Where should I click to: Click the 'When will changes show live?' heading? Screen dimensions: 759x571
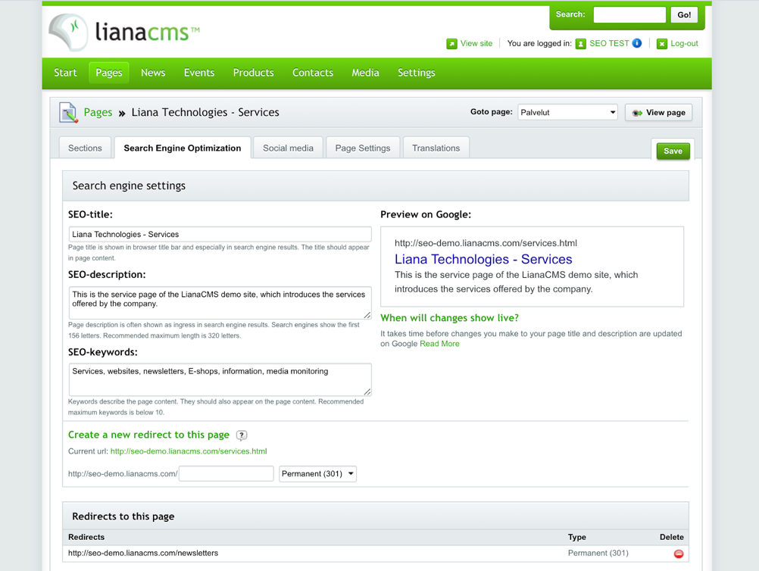[x=449, y=318]
